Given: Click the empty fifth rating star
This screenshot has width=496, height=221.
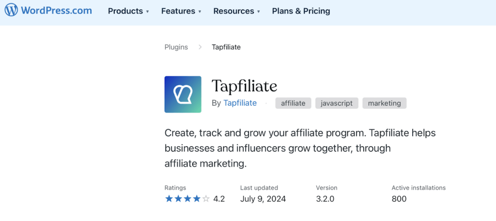Looking at the screenshot, I should 206,199.
